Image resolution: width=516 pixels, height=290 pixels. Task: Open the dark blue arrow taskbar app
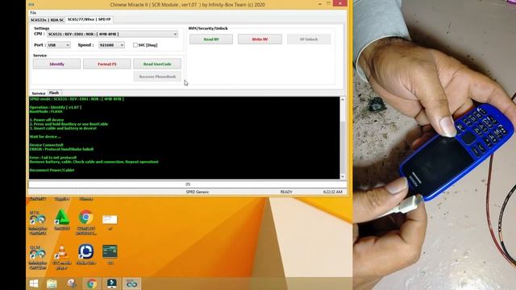pos(111,284)
